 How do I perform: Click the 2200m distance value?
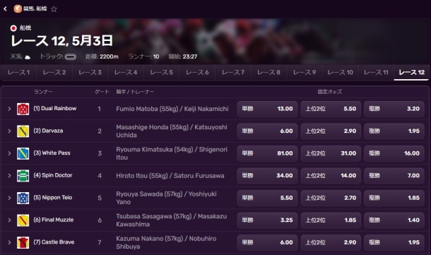click(109, 57)
